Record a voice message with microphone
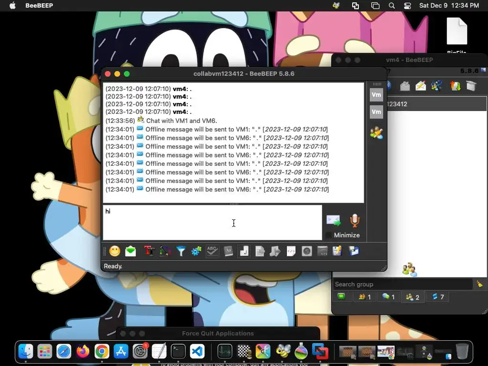This screenshot has width=488, height=366. coord(355,220)
